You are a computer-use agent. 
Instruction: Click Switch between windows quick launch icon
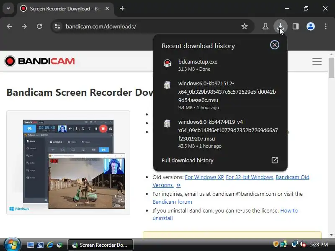click(x=40, y=245)
